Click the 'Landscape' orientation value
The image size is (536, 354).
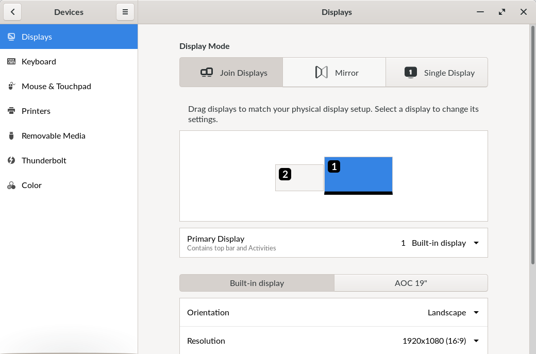[447, 313]
